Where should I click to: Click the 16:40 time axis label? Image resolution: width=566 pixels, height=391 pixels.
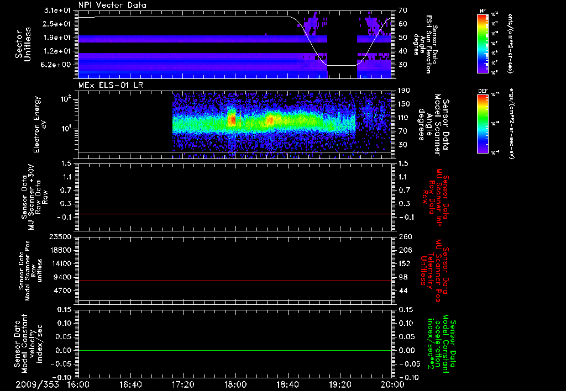(x=130, y=384)
